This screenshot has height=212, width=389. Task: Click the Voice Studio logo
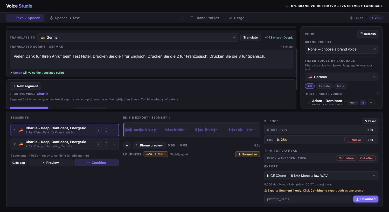pos(19,6)
